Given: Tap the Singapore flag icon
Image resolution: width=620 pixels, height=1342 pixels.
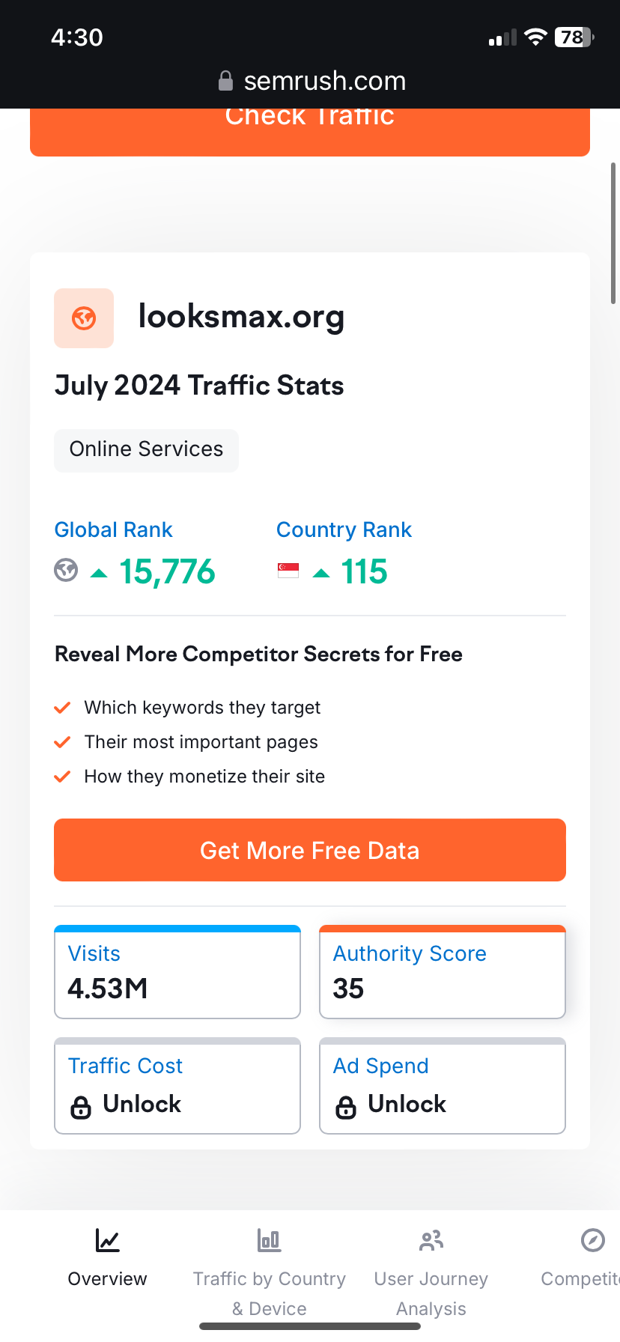Looking at the screenshot, I should pyautogui.click(x=288, y=571).
